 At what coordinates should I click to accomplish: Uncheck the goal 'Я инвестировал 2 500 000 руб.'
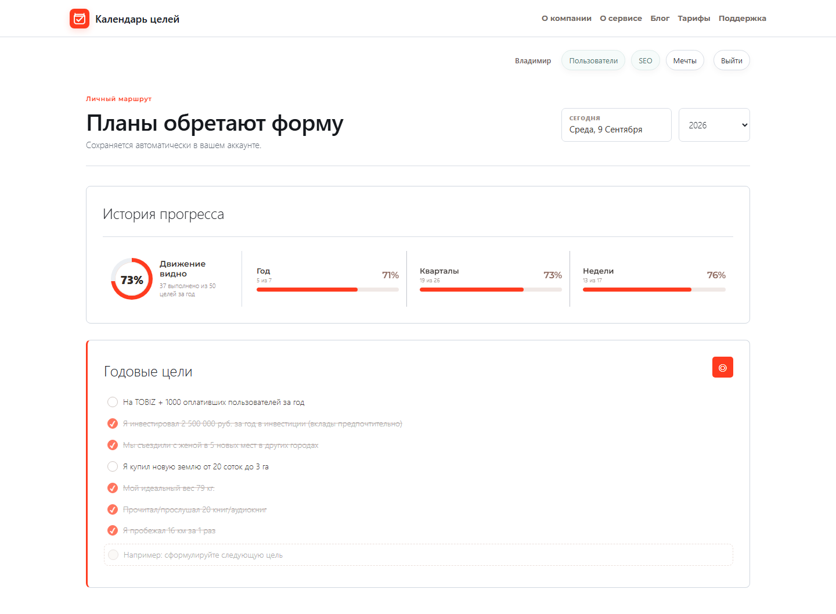(113, 423)
